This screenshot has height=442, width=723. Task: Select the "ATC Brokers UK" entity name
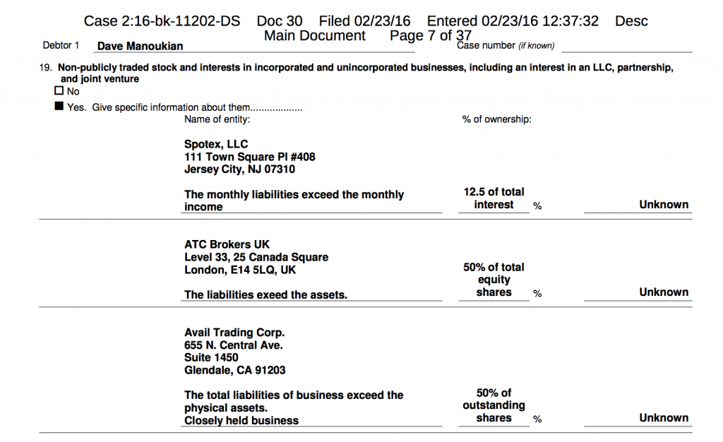pyautogui.click(x=227, y=244)
